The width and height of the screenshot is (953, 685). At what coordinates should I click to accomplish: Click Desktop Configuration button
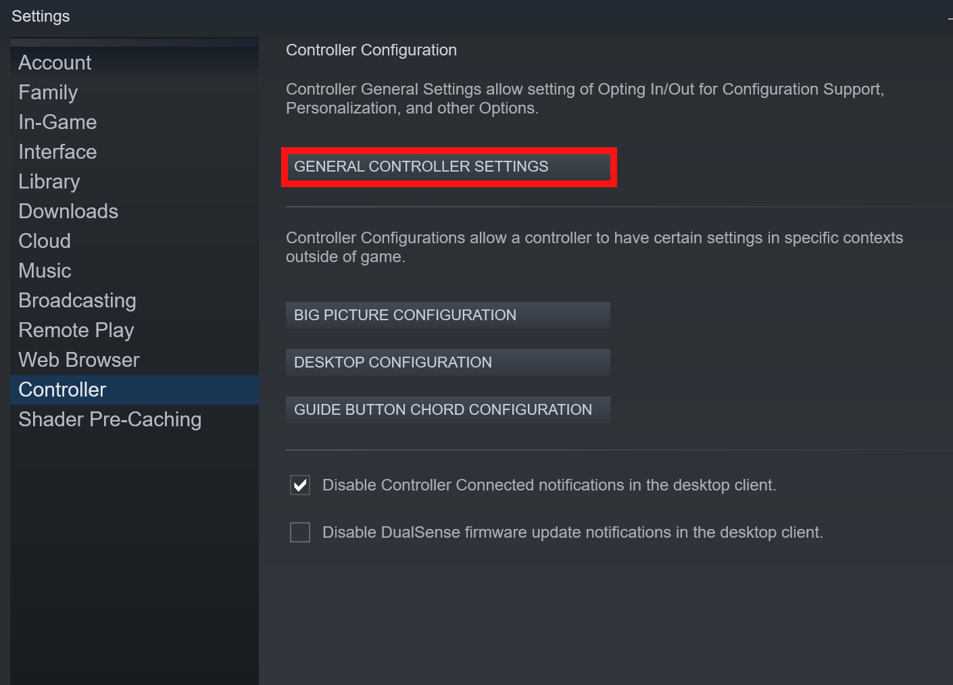(x=447, y=363)
